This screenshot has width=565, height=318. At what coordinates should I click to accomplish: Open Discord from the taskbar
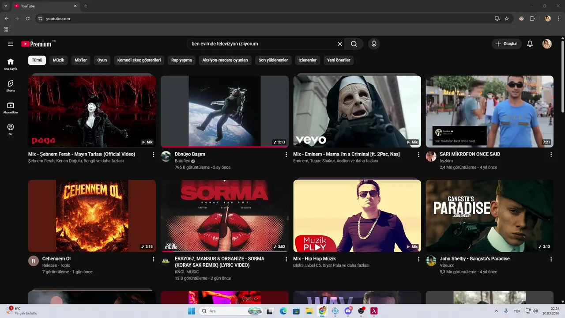tap(348, 311)
